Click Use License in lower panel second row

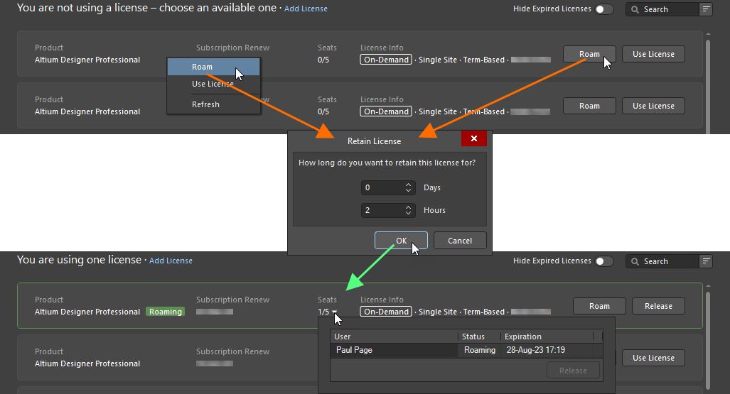[x=653, y=358]
